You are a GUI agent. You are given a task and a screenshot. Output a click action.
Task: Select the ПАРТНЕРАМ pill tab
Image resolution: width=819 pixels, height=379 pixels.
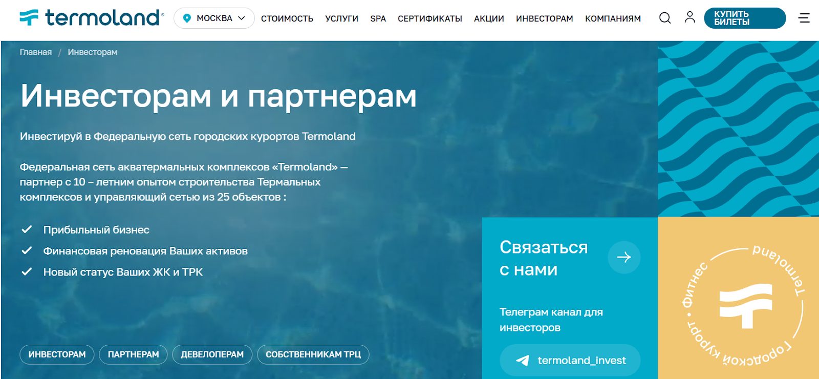pyautogui.click(x=133, y=354)
